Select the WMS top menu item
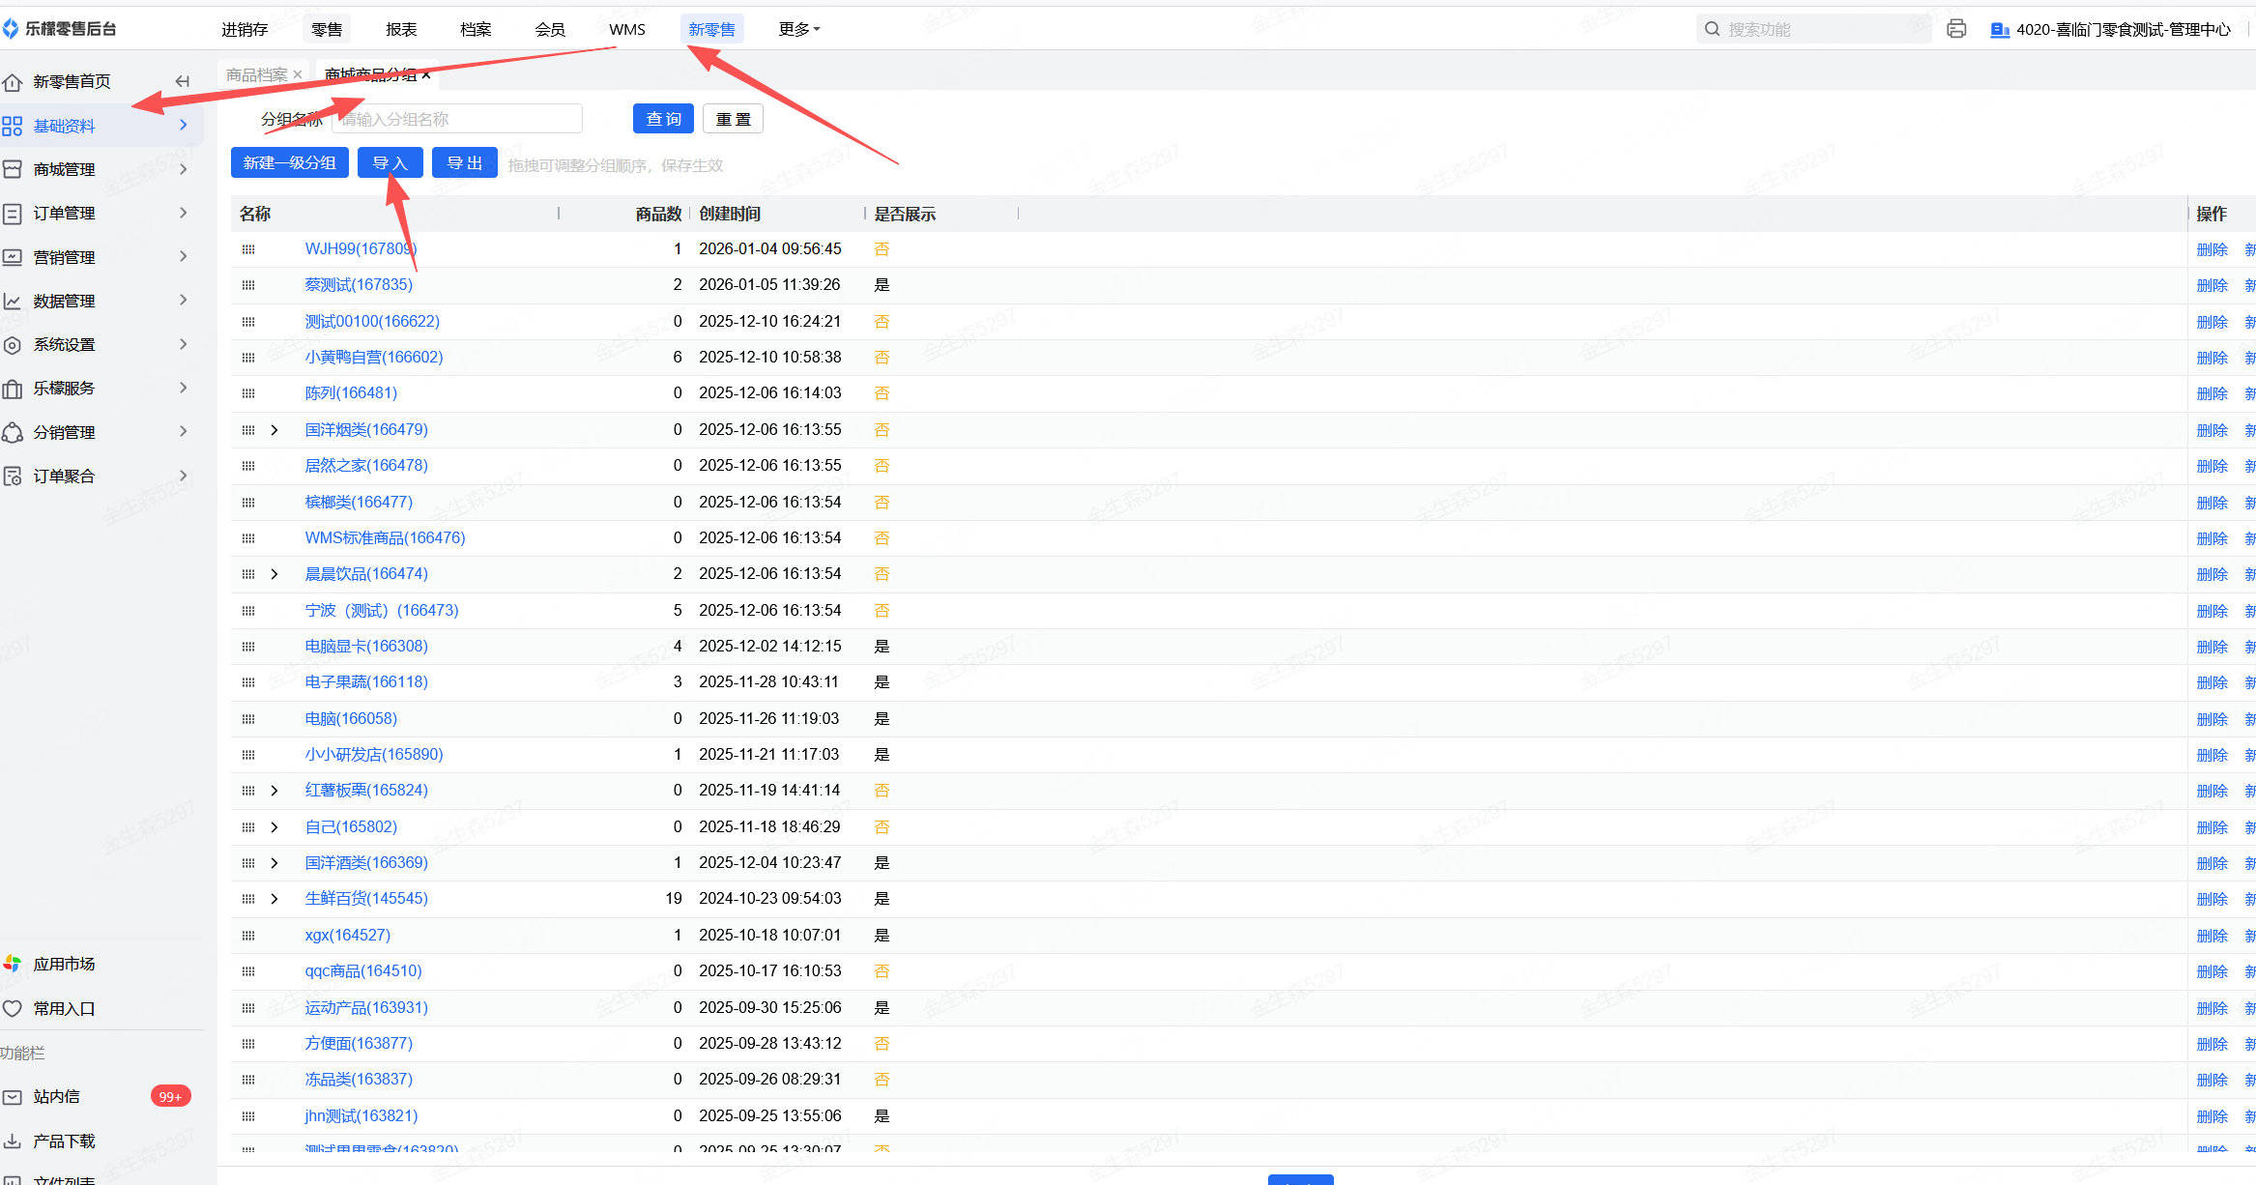Image resolution: width=2256 pixels, height=1185 pixels. 626,29
